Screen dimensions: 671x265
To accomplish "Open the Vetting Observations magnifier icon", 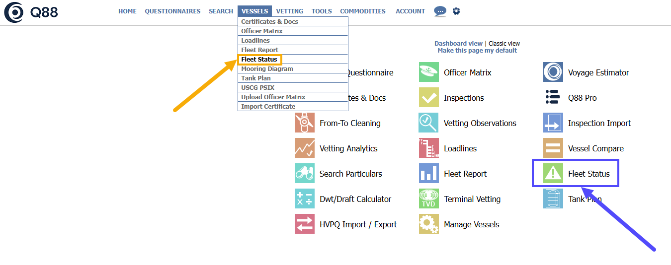I will point(428,123).
